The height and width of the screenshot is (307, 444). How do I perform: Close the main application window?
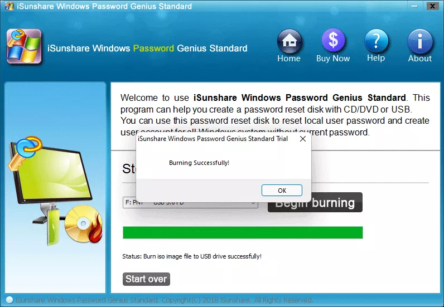click(x=432, y=6)
